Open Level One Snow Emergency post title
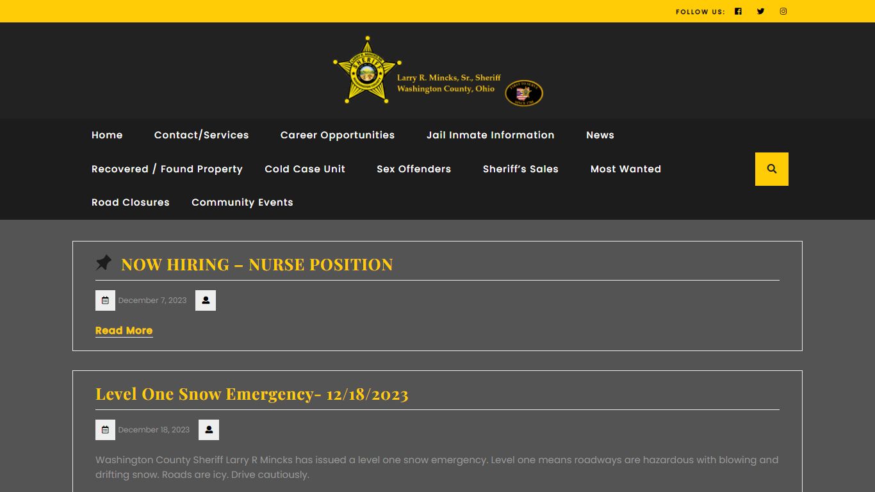This screenshot has height=492, width=875. [x=252, y=394]
